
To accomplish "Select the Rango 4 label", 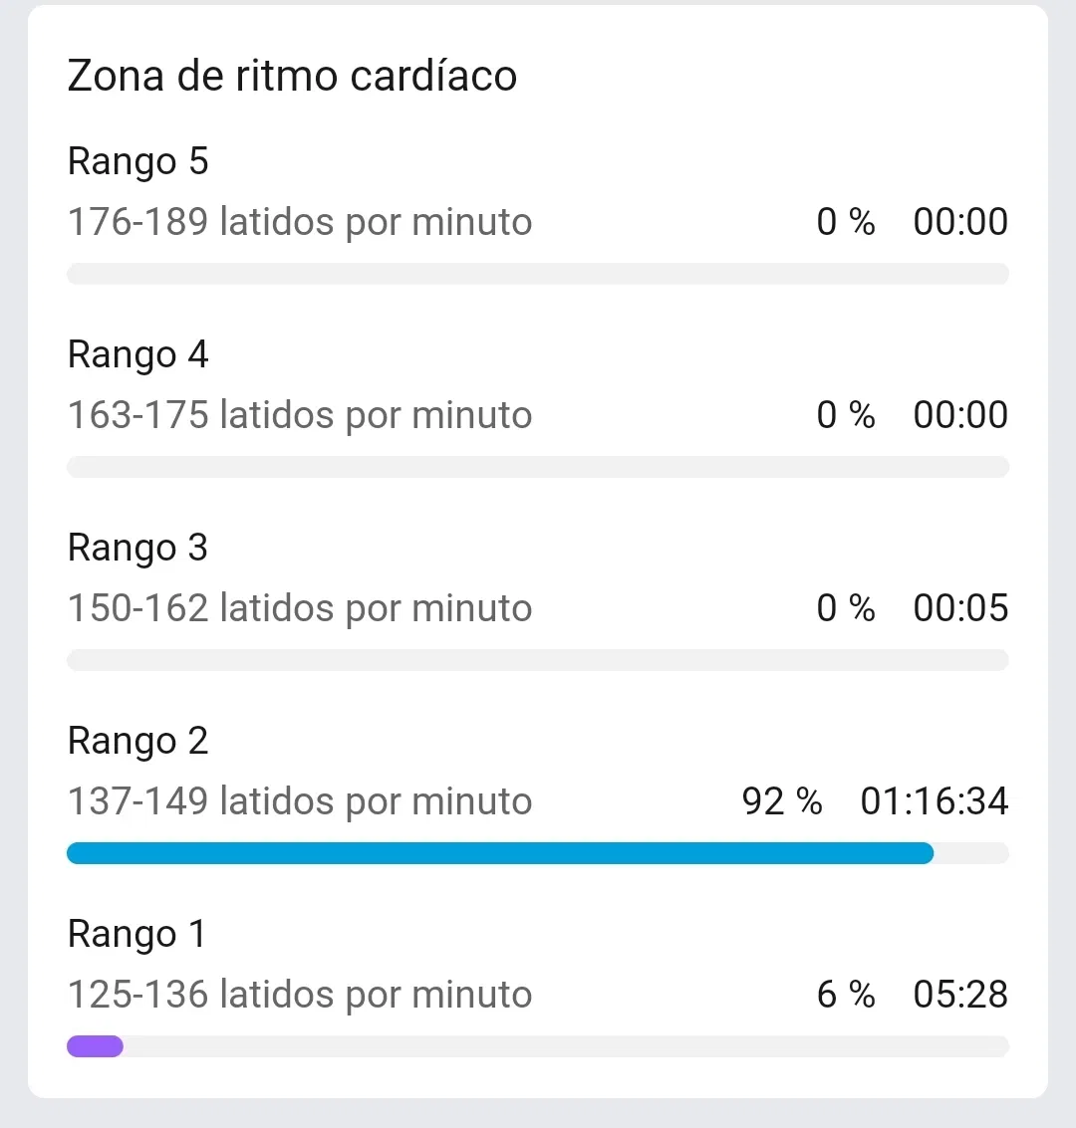I will tap(137, 354).
